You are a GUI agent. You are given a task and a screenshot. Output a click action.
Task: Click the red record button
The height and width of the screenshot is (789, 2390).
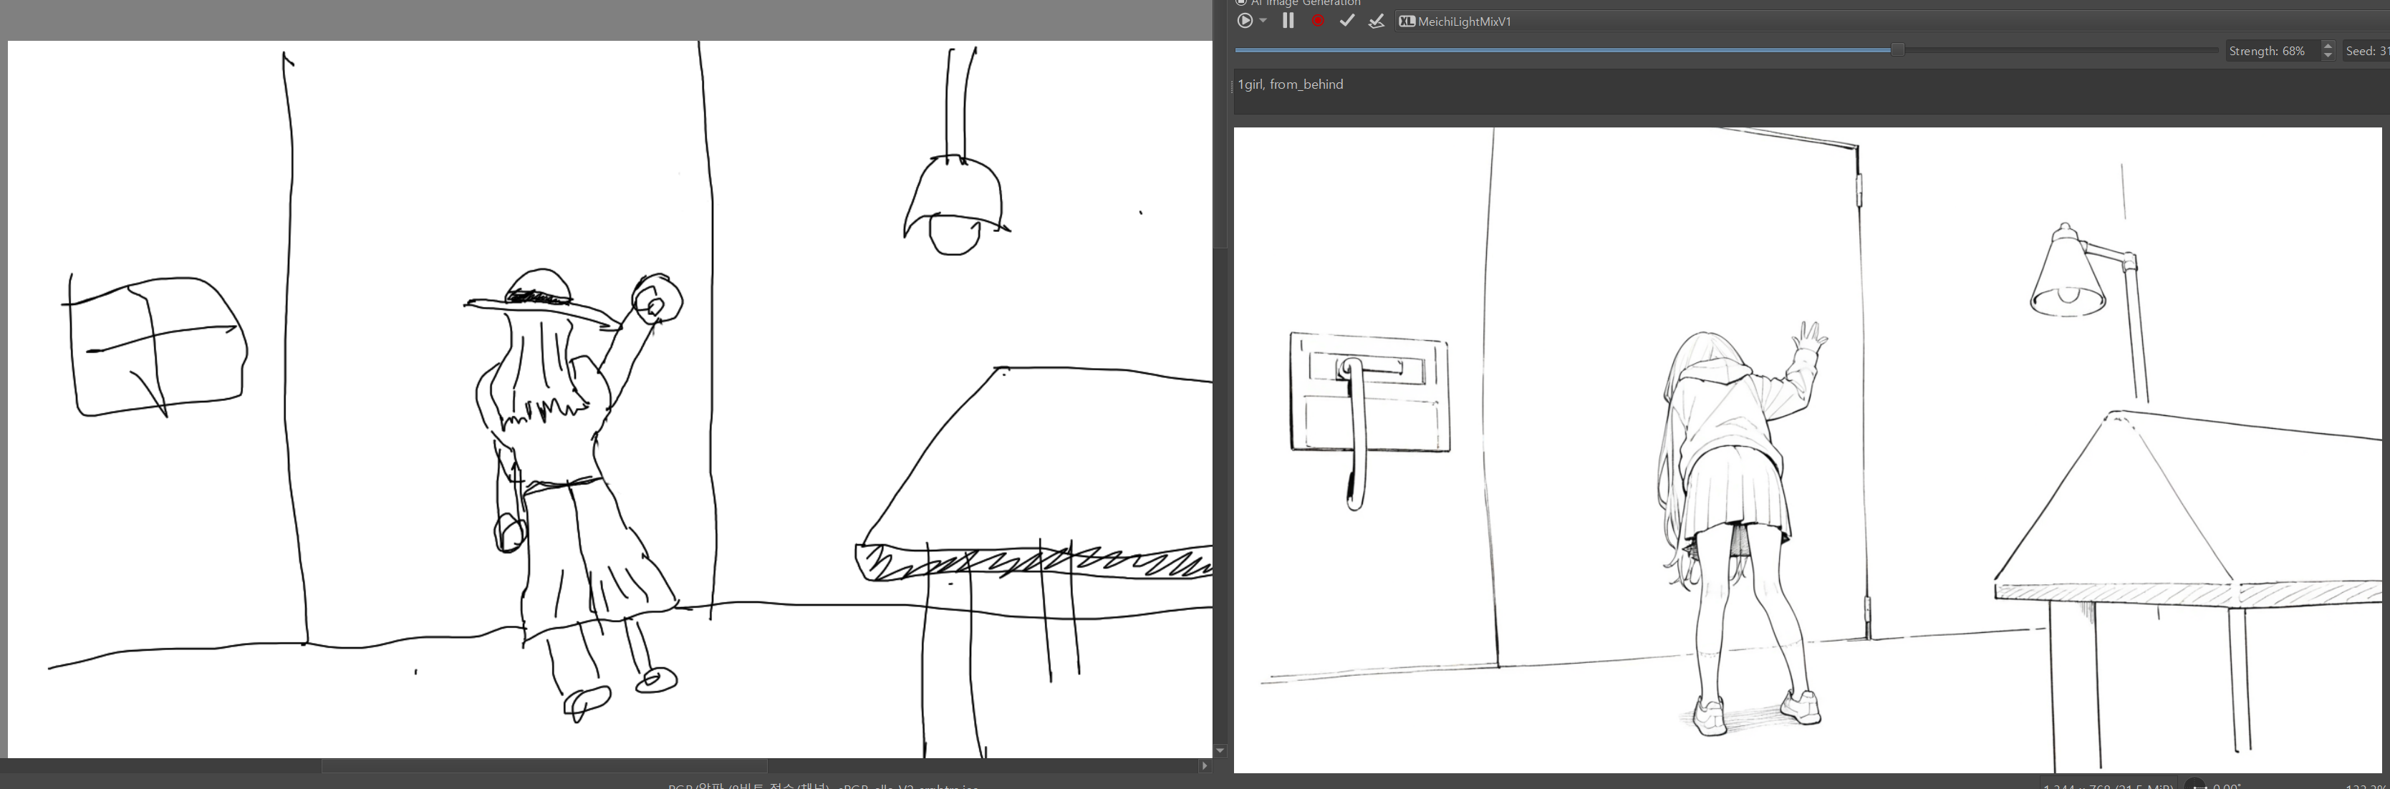tap(1317, 20)
